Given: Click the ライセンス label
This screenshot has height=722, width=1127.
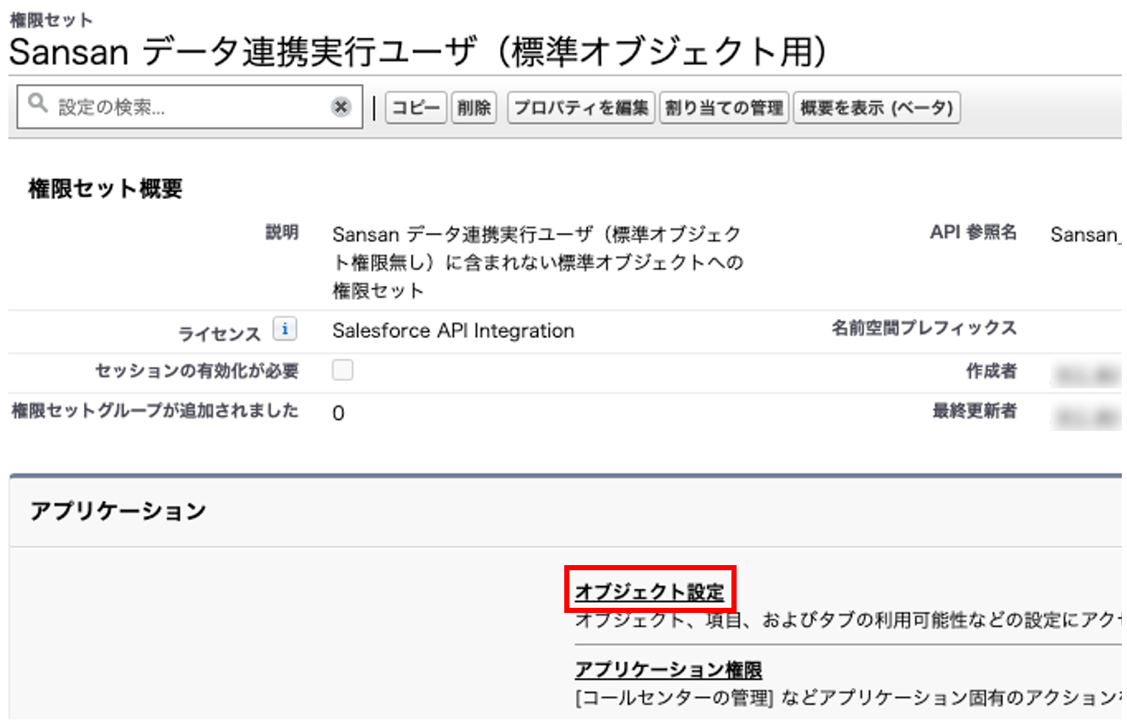Looking at the screenshot, I should coord(220,334).
